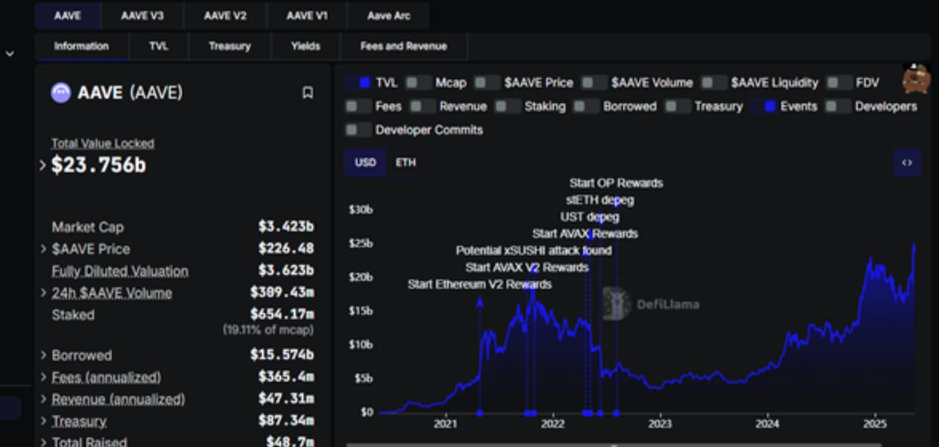Expand the 24h $AAVE Volume row
Image resolution: width=939 pixels, height=447 pixels.
coord(43,293)
